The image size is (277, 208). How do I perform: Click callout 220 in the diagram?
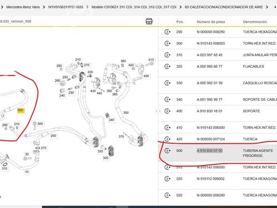coord(90,72)
